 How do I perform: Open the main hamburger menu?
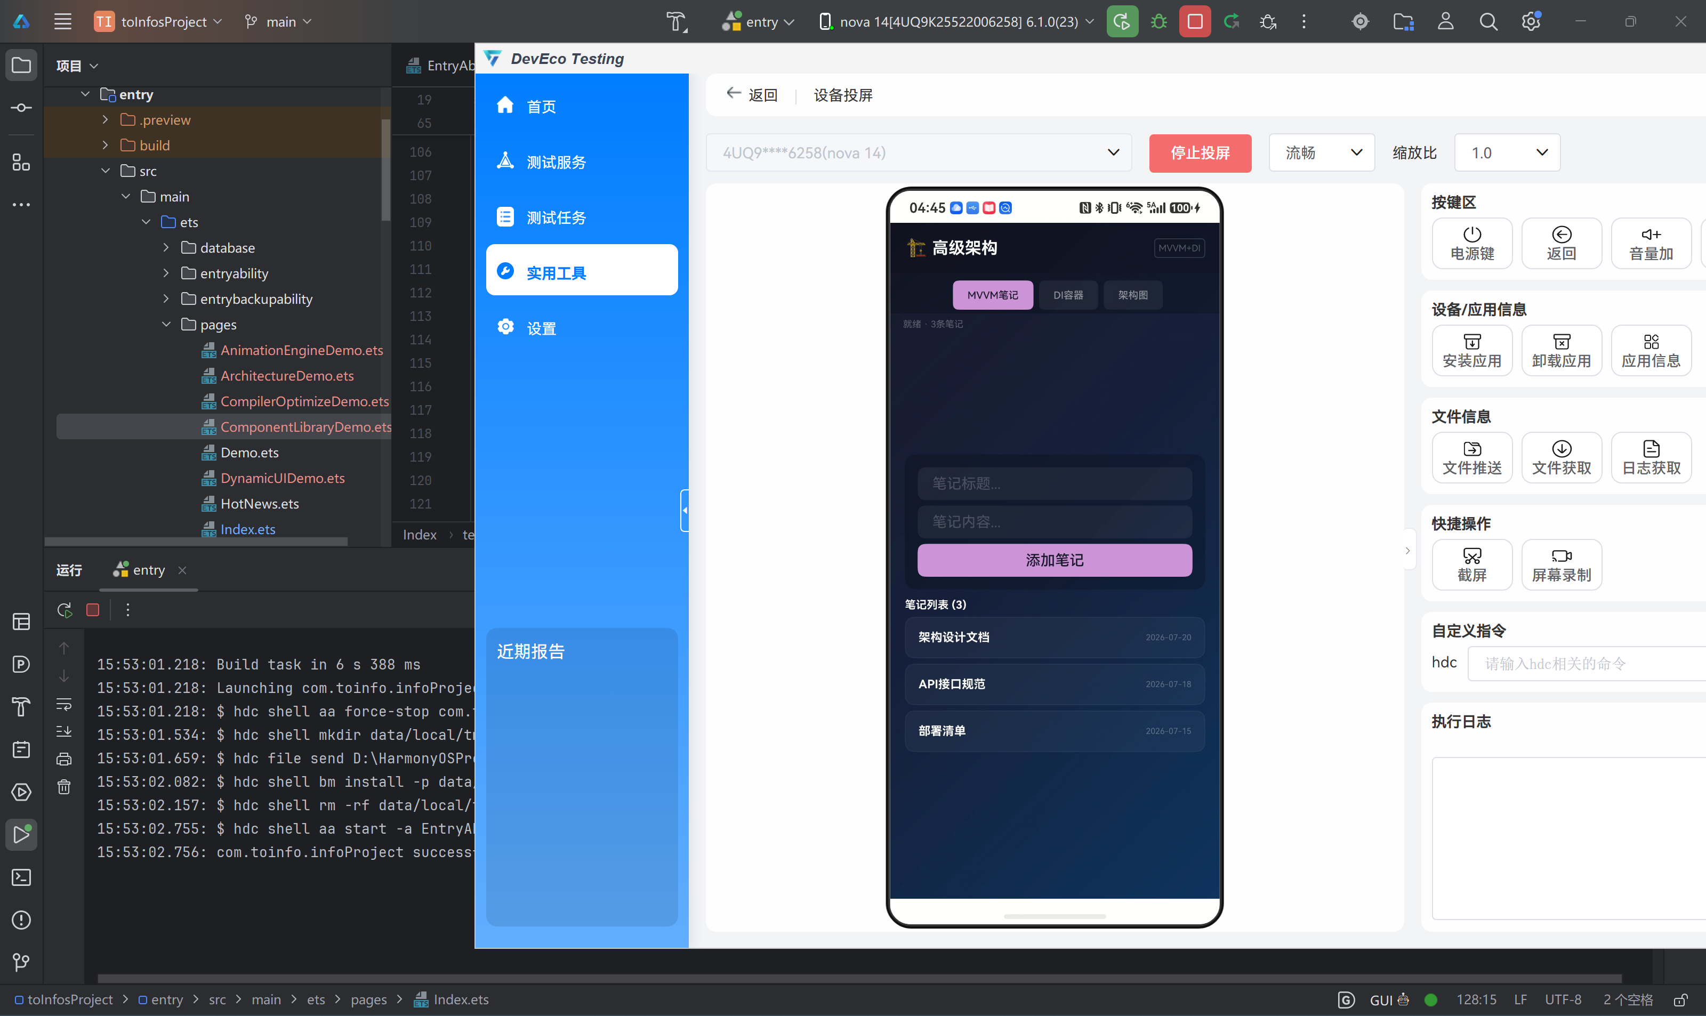click(x=63, y=21)
